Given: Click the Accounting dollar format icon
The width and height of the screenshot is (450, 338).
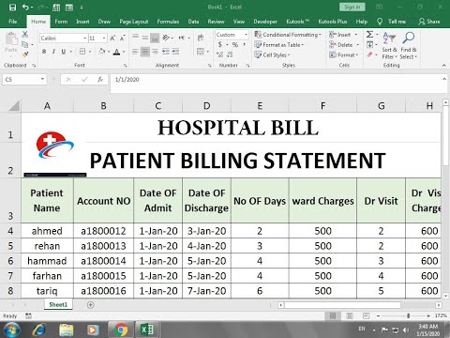Looking at the screenshot, I should click(x=220, y=45).
